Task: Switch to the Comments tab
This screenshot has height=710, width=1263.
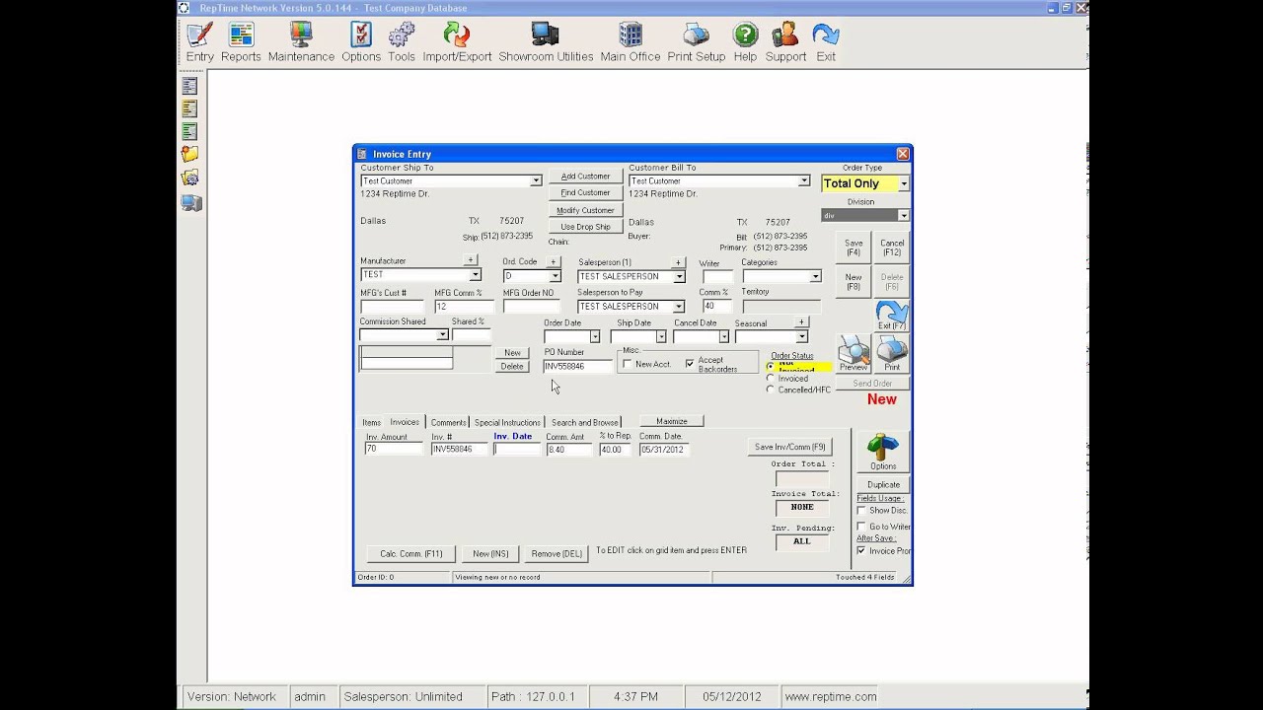Action: [x=448, y=422]
